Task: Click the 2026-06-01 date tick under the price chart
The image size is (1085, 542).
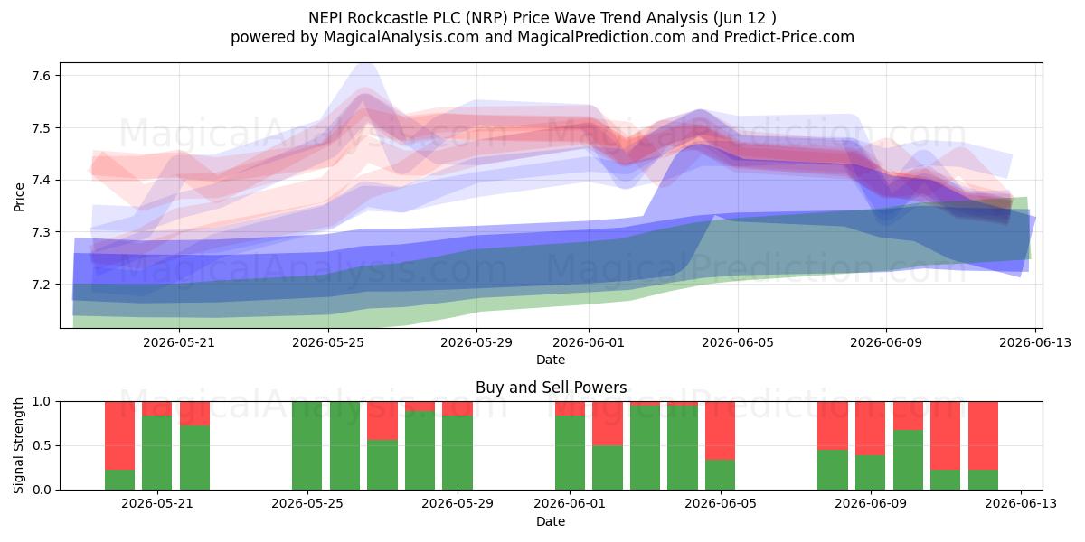Action: click(590, 342)
